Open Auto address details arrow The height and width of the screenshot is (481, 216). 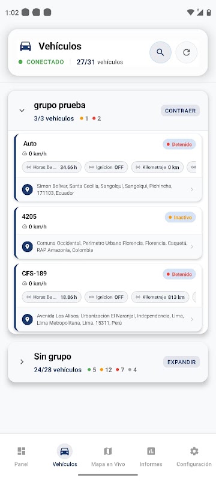[x=192, y=189]
